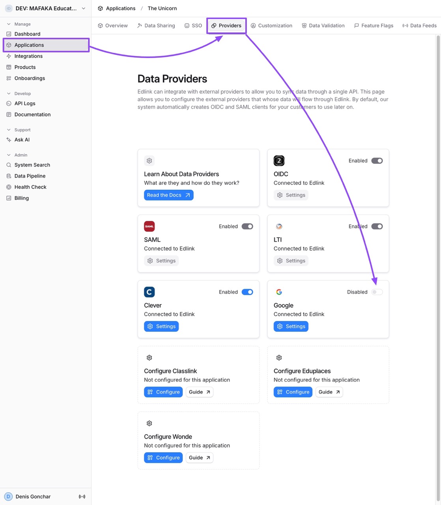
Task: Click the Applications breadcrumb at the top
Action: pos(120,8)
